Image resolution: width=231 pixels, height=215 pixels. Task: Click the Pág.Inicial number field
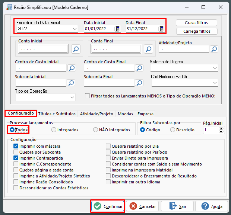211,130
